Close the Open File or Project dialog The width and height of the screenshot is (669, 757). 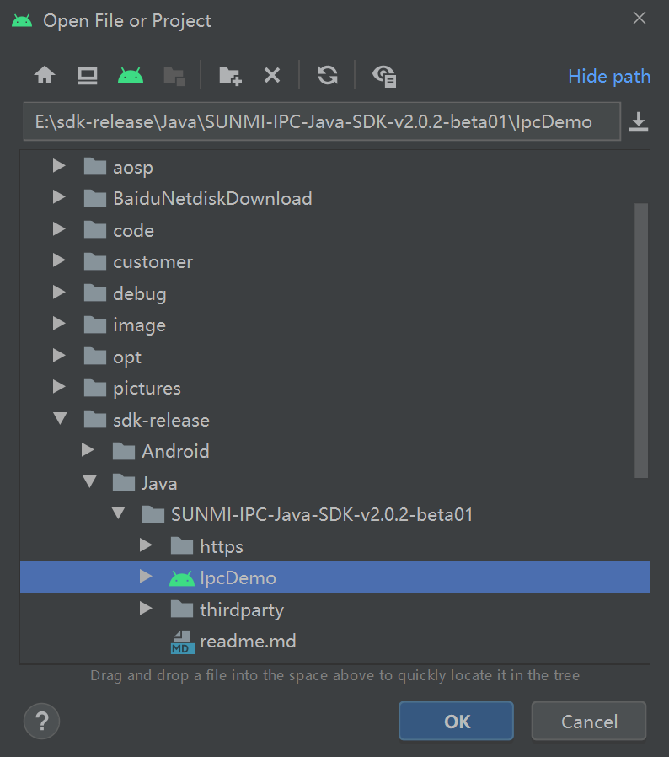pyautogui.click(x=640, y=19)
